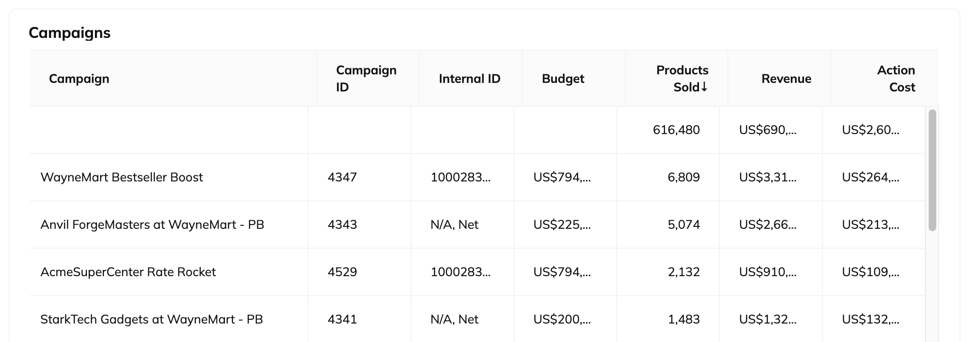Sort by Campaign column header
The image size is (969, 342).
[79, 79]
